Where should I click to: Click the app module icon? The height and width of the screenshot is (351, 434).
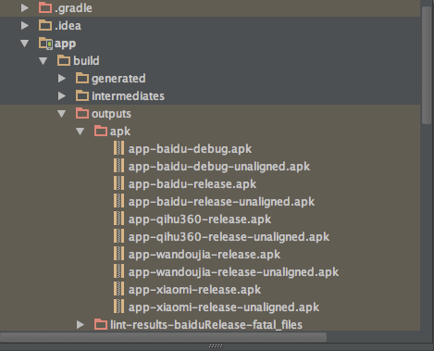tap(45, 44)
